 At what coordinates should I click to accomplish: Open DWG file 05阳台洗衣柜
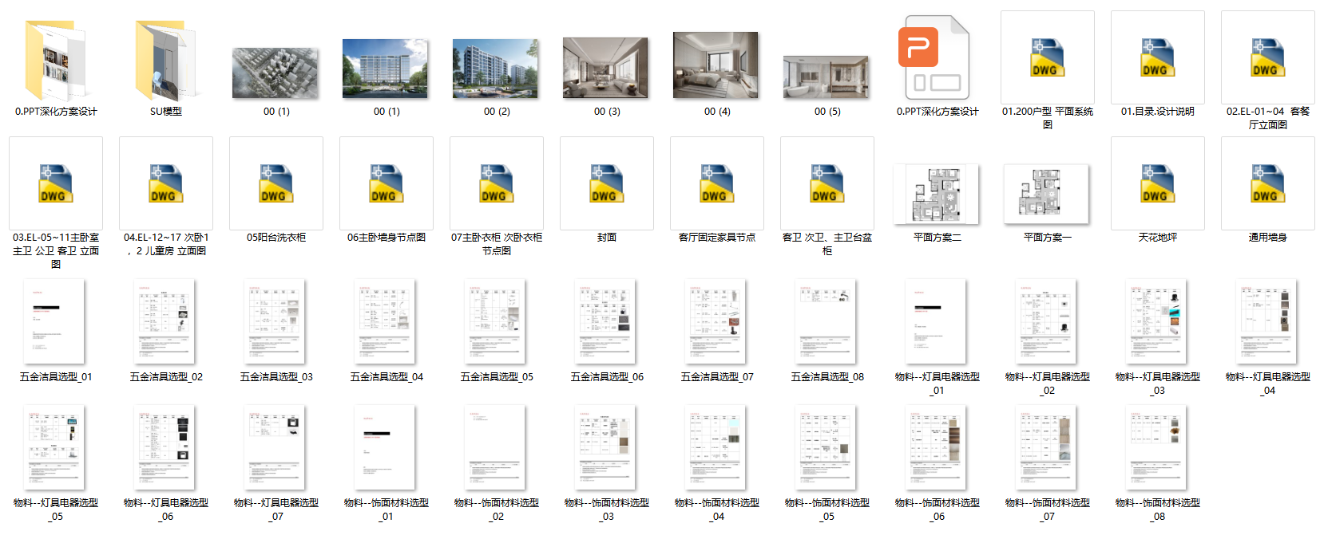coord(275,183)
